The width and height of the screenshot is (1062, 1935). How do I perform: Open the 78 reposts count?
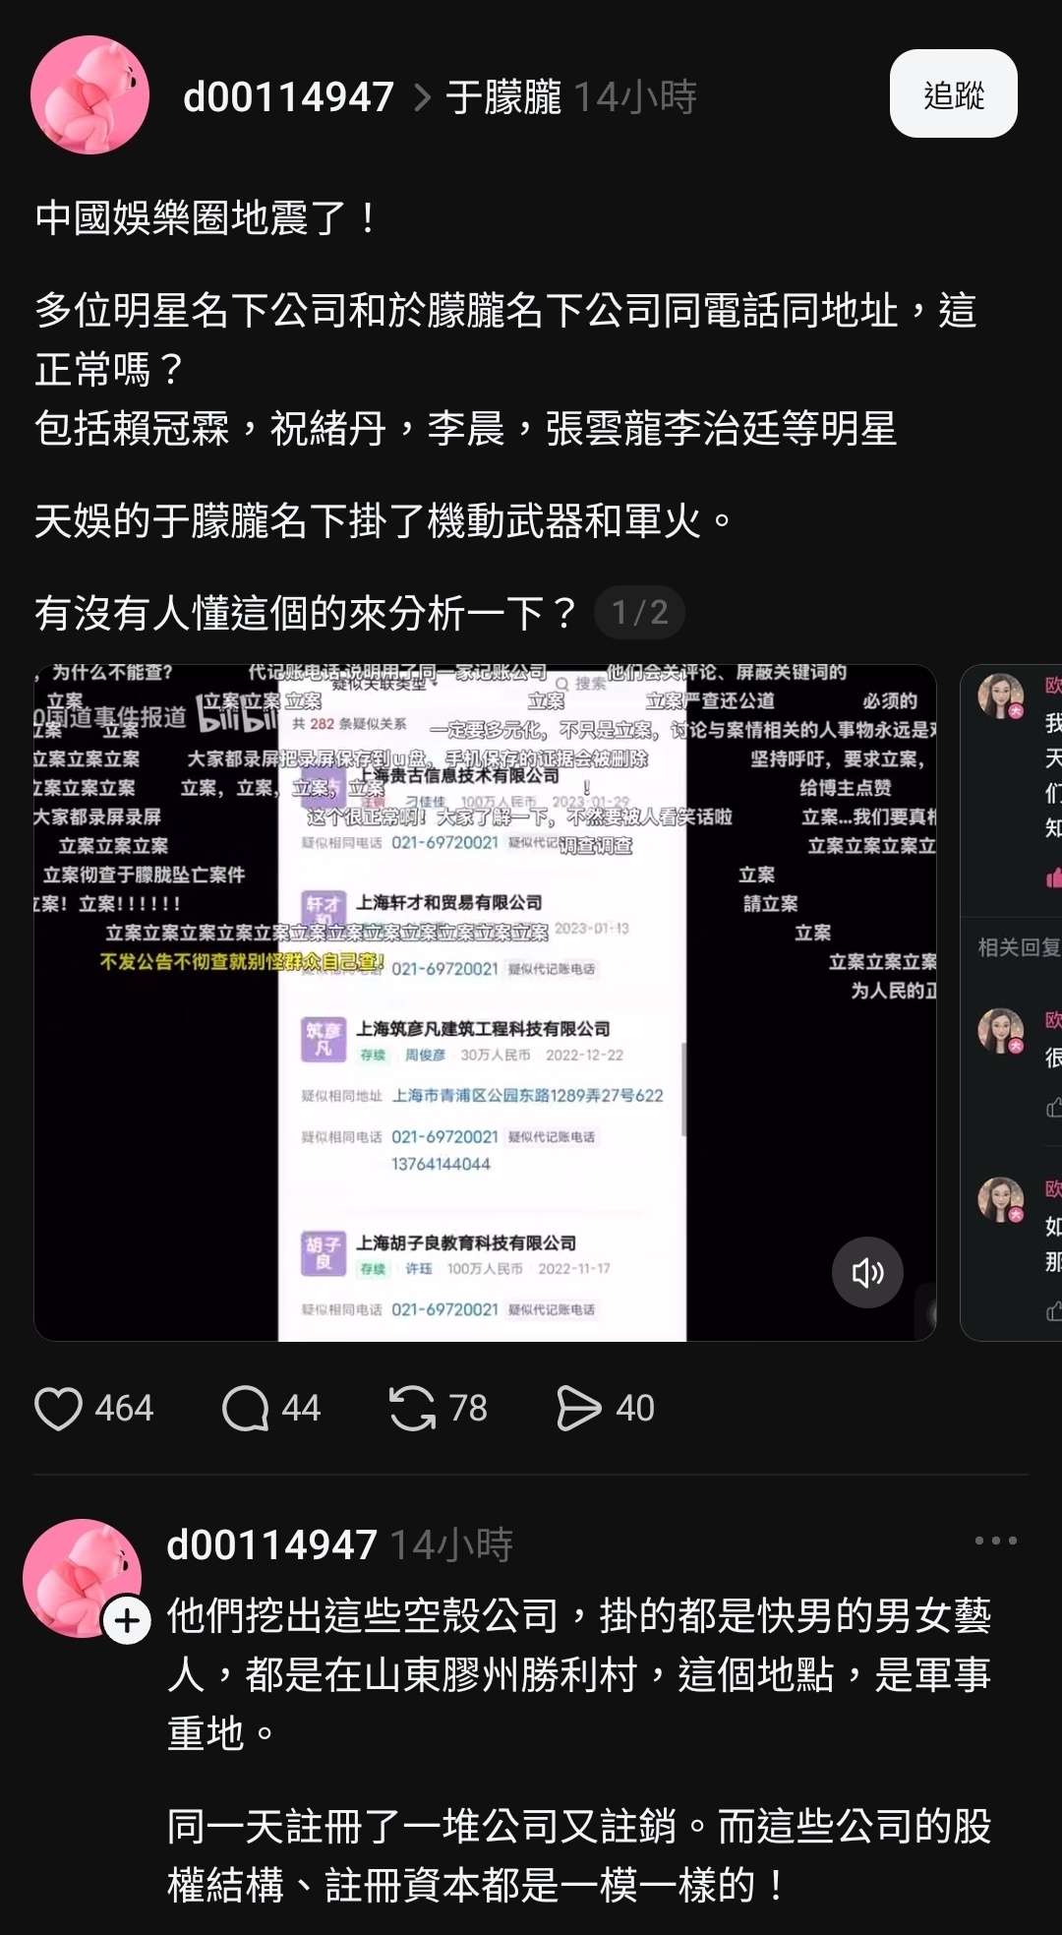click(x=468, y=1408)
